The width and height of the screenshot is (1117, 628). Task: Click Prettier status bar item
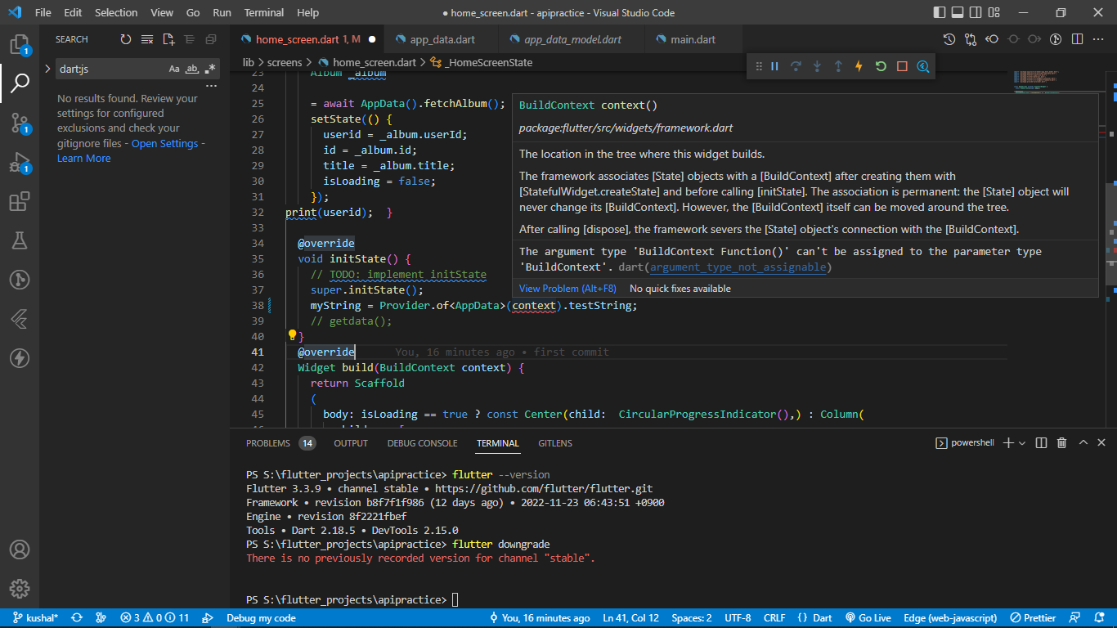coord(1034,618)
